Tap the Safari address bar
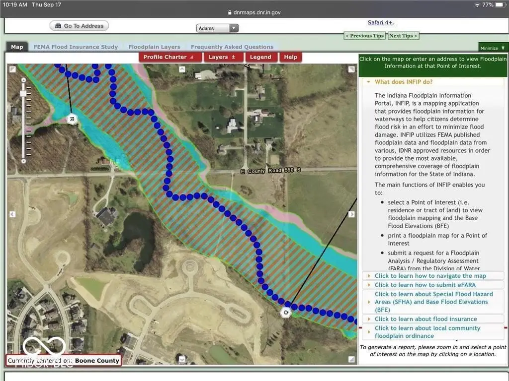The height and width of the screenshot is (381, 509). tap(254, 12)
